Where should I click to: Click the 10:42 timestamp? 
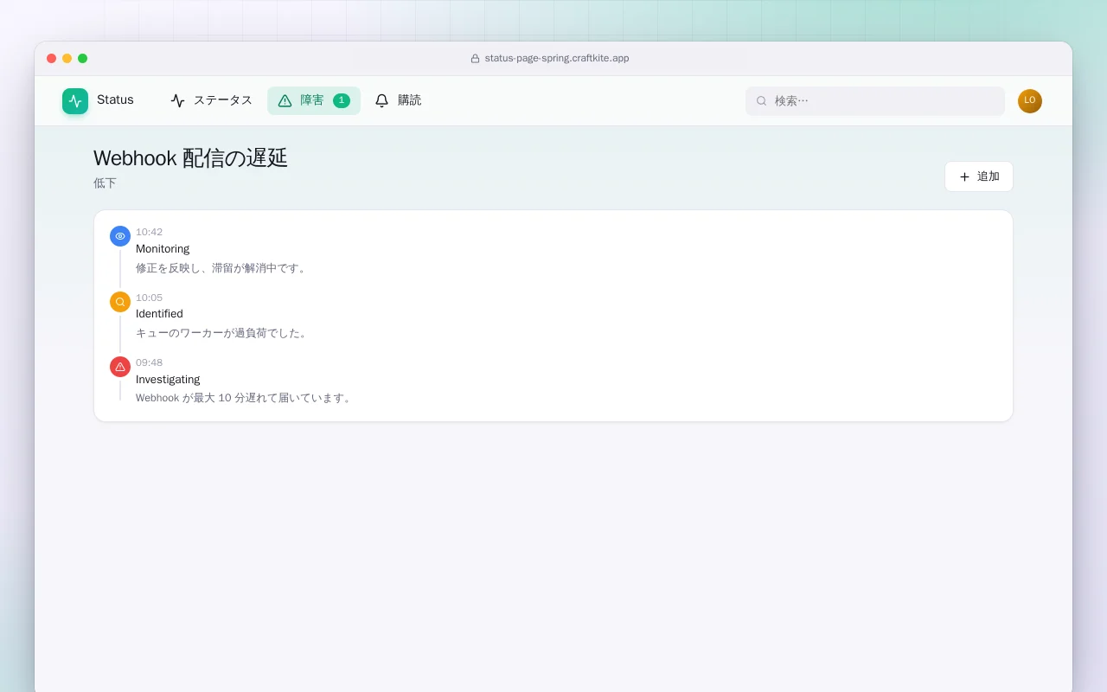click(149, 232)
